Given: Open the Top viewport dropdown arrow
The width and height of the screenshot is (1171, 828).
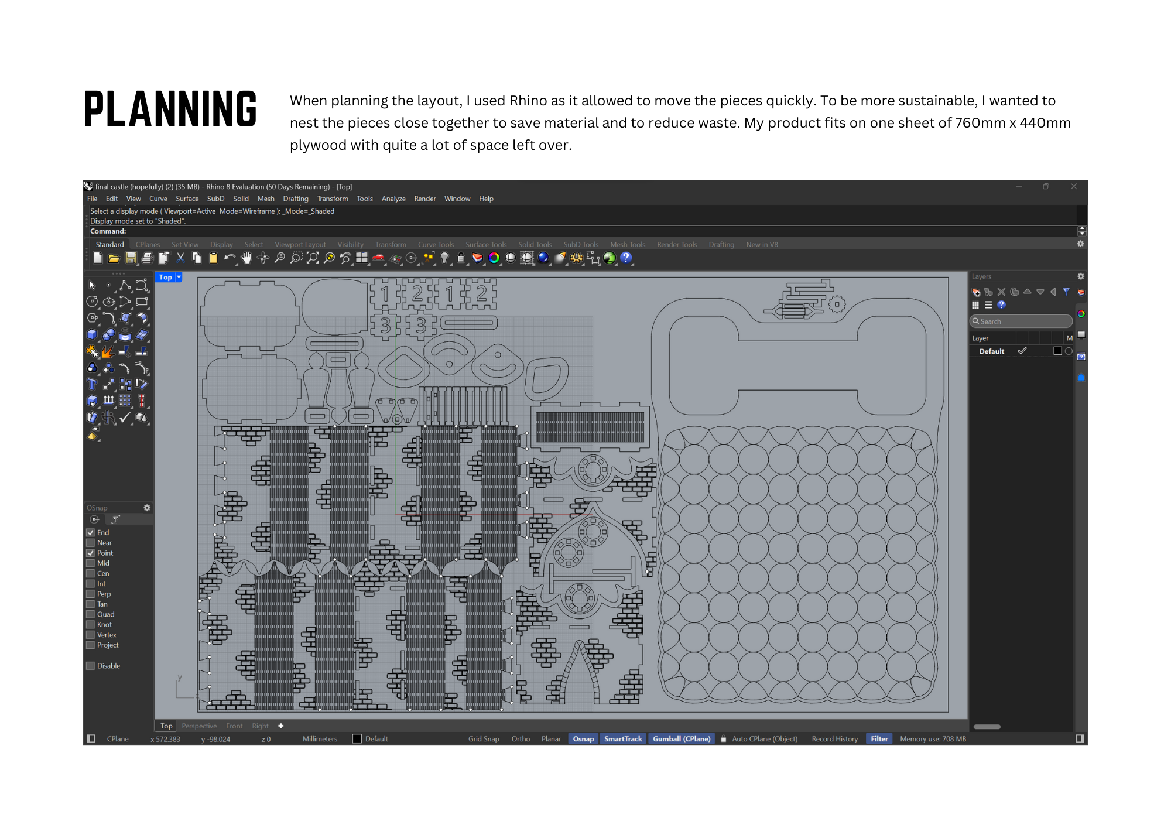Looking at the screenshot, I should pos(179,277).
